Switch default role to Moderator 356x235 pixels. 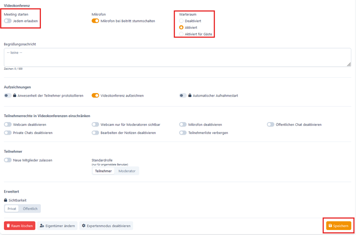click(127, 171)
